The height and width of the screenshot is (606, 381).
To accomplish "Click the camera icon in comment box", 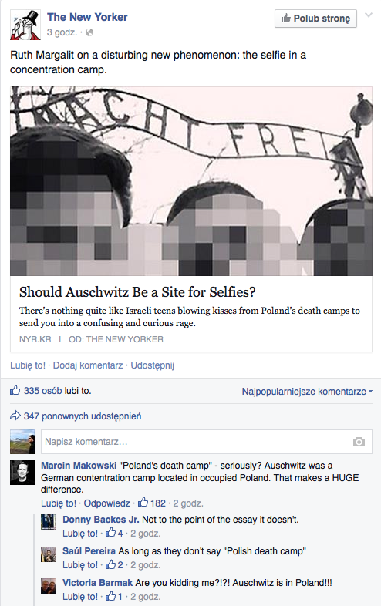I will (x=359, y=442).
